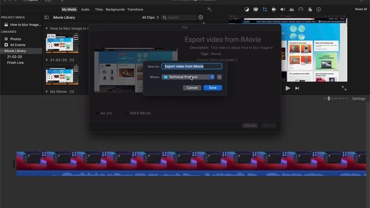Play the video in the viewer
370x208 pixels.
tap(288, 88)
